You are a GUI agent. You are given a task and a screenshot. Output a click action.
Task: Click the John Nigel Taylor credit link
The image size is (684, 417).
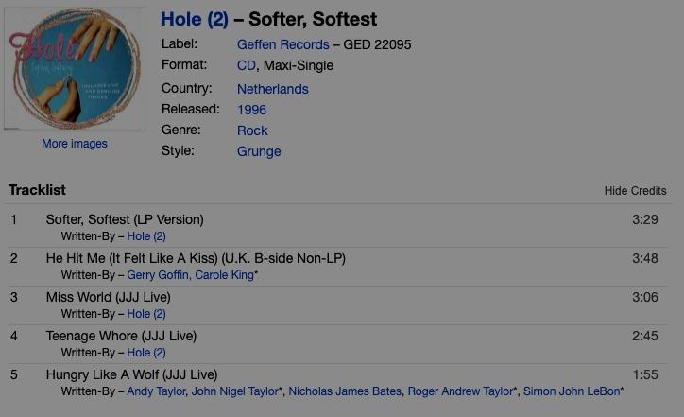[234, 391]
